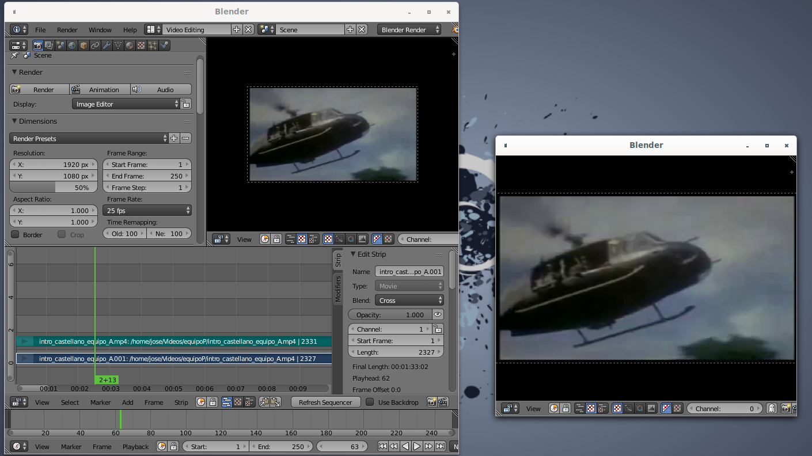The width and height of the screenshot is (812, 456).
Task: Click the Audio speaker render button
Action: (x=161, y=89)
